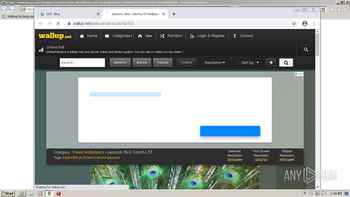Click Chrome's forward arrow
This screenshot has height=197, width=350.
tap(49, 24)
